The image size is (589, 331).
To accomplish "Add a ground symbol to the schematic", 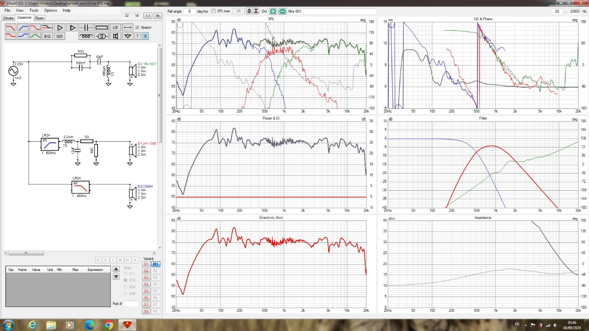I will 127,37.
